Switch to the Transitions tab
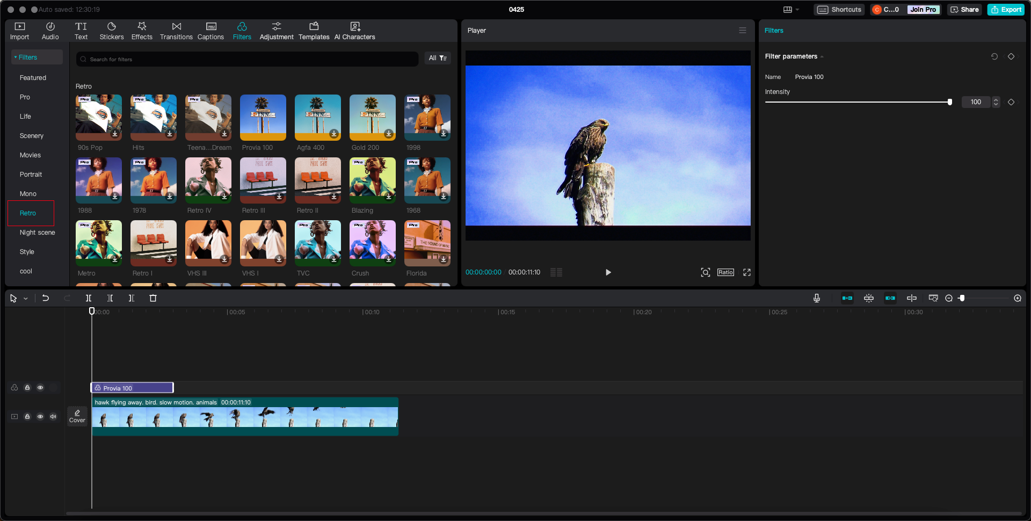Screen dimensions: 1031x521 tap(176, 31)
